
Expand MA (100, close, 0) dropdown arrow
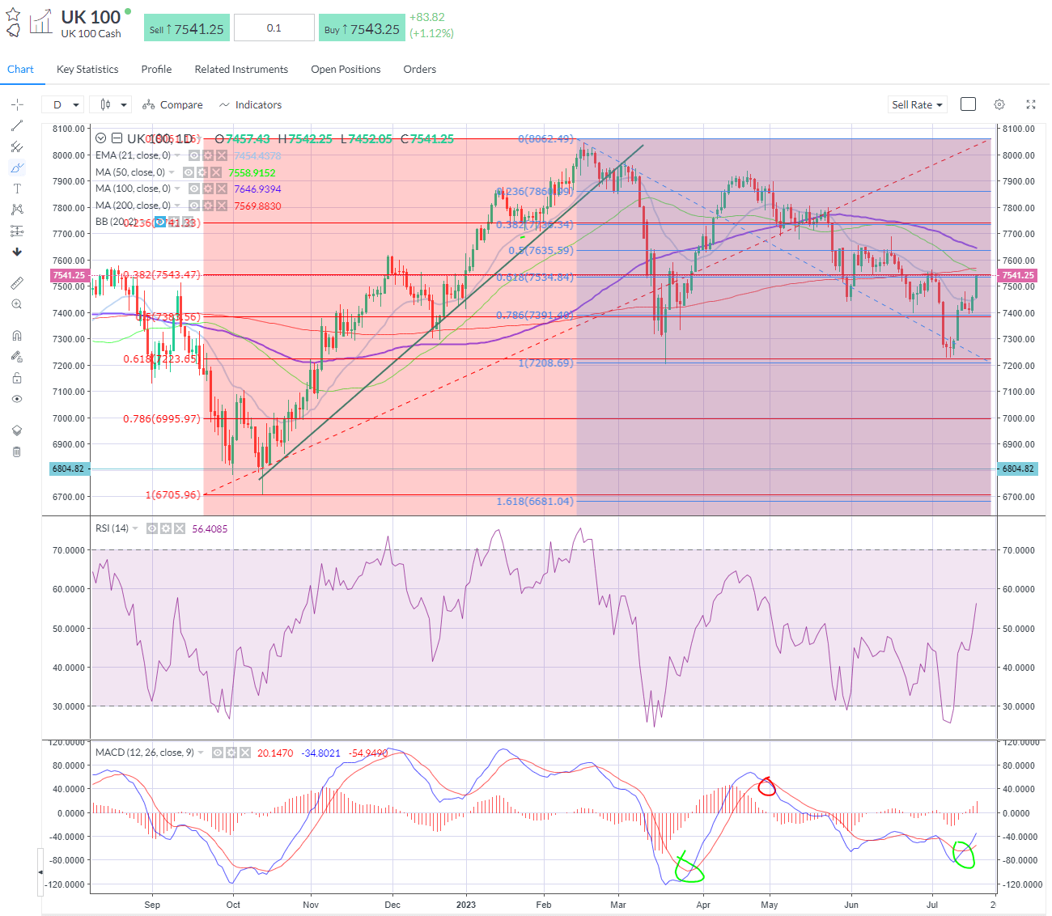coord(177,189)
